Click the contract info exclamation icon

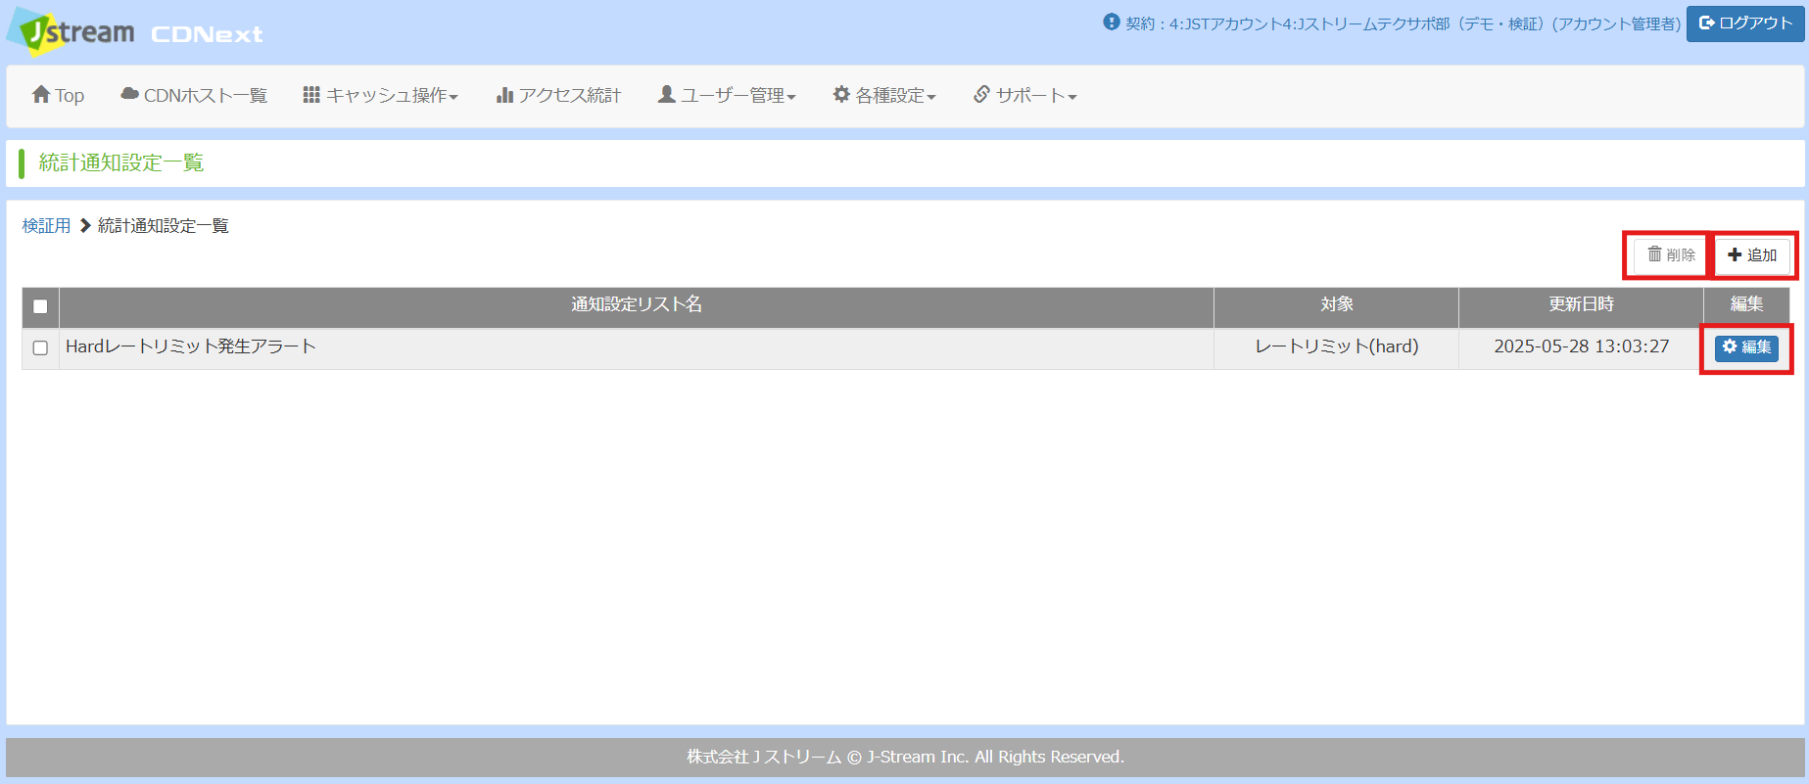(1111, 22)
